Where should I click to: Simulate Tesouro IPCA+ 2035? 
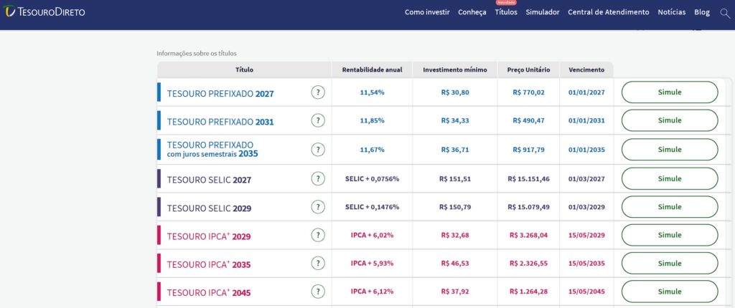pos(670,263)
